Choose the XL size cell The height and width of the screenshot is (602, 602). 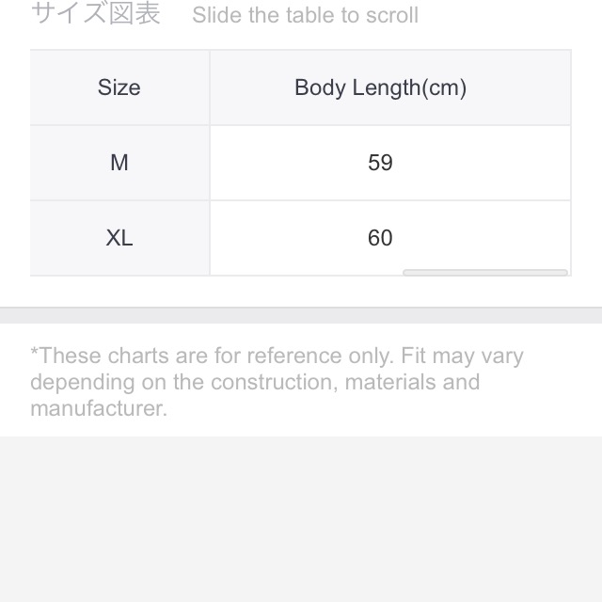(119, 238)
